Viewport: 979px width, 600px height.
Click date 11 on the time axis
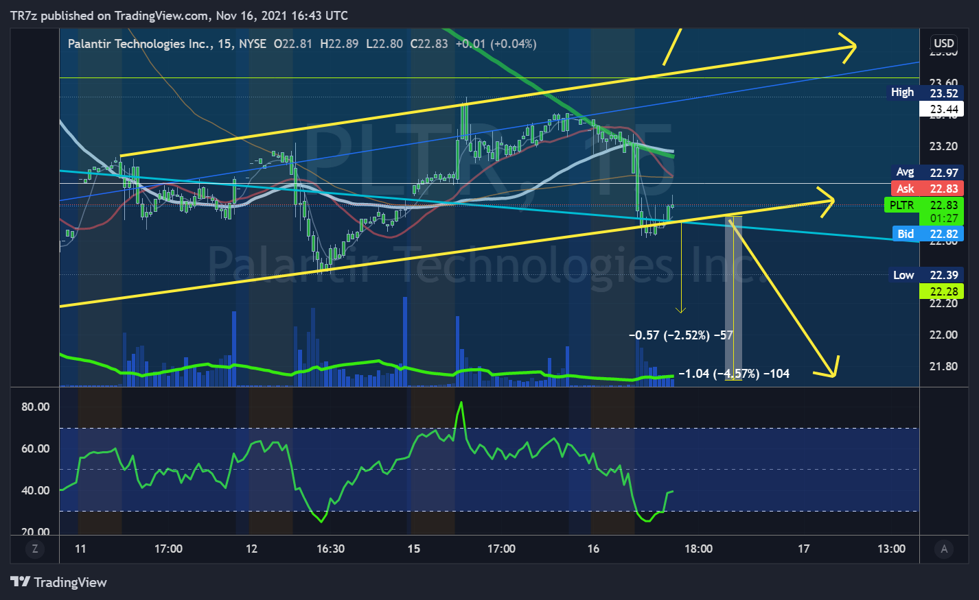[80, 549]
